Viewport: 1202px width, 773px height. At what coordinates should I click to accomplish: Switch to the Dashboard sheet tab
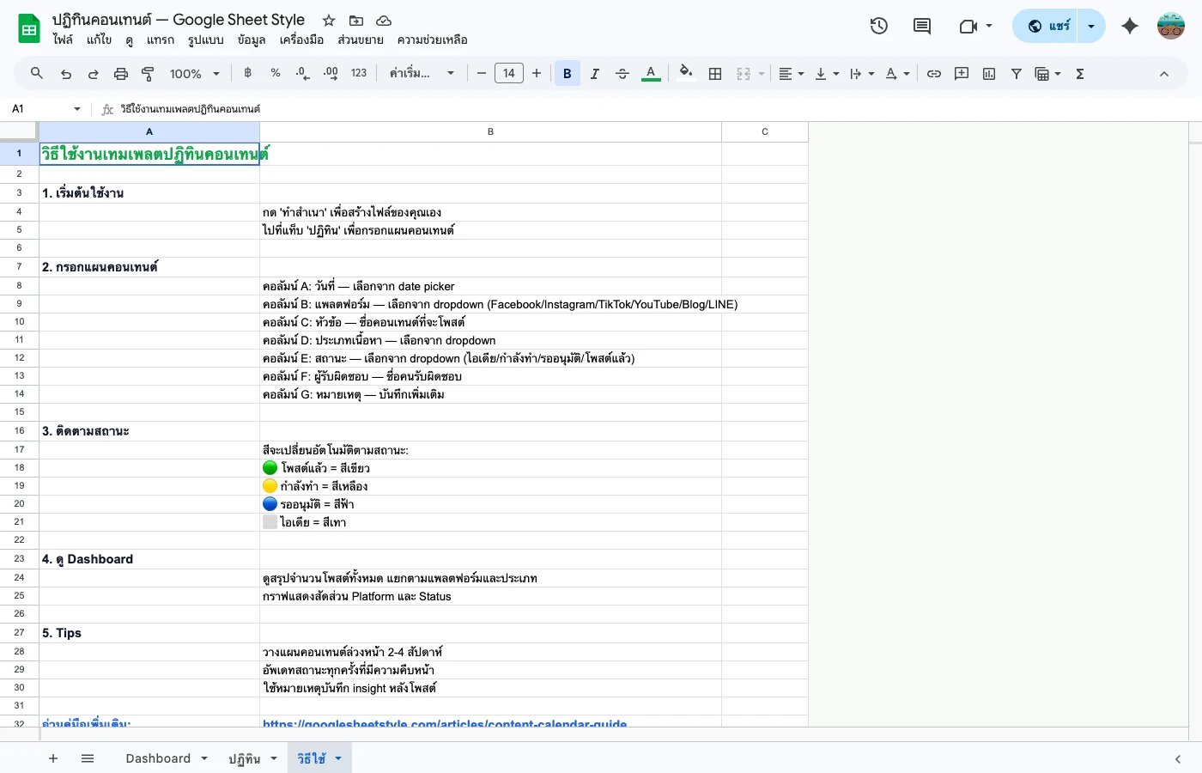[x=158, y=758]
